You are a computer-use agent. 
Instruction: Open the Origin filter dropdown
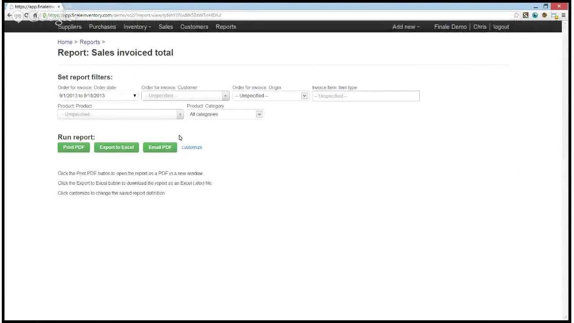pos(270,96)
